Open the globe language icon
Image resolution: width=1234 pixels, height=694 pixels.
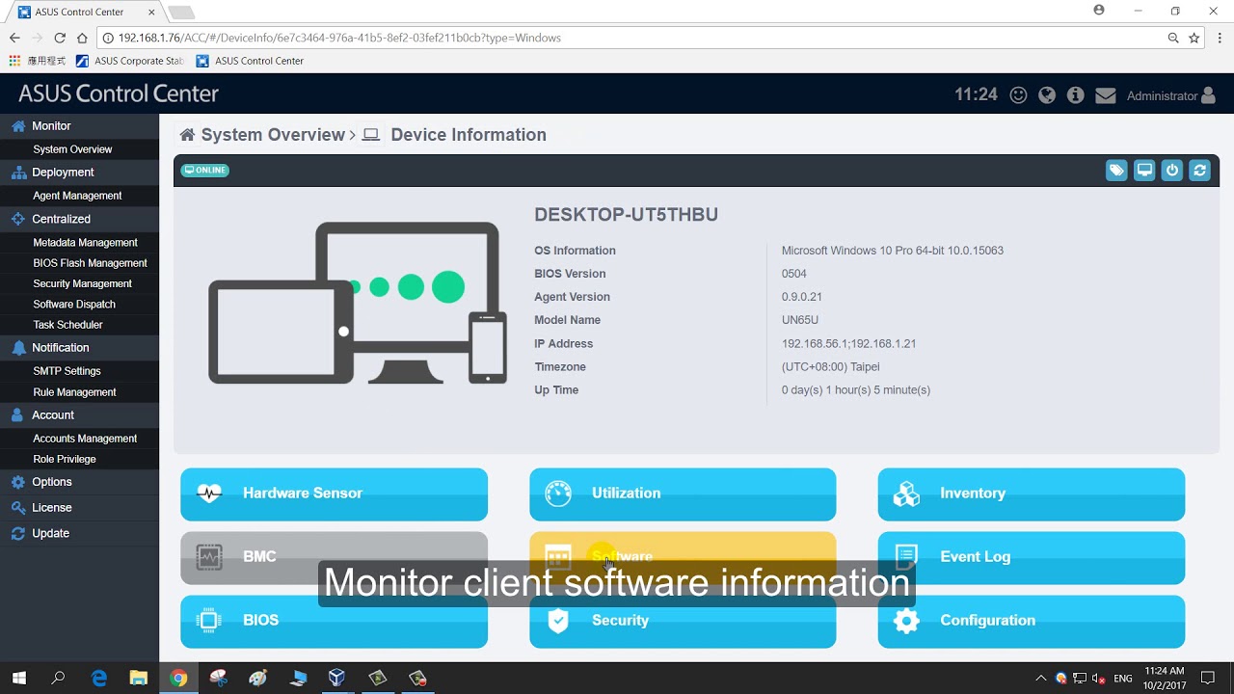click(x=1047, y=95)
